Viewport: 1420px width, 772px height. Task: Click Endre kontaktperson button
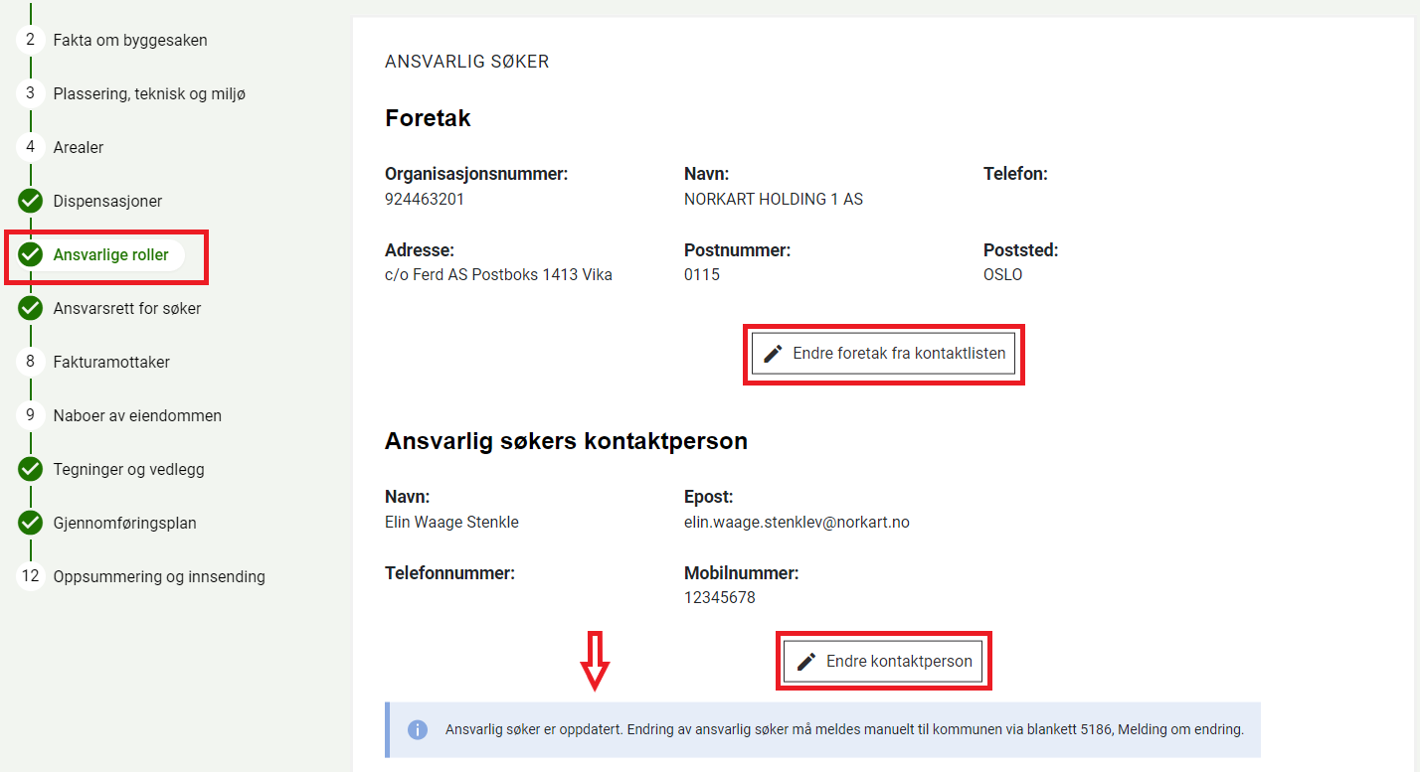pos(883,662)
